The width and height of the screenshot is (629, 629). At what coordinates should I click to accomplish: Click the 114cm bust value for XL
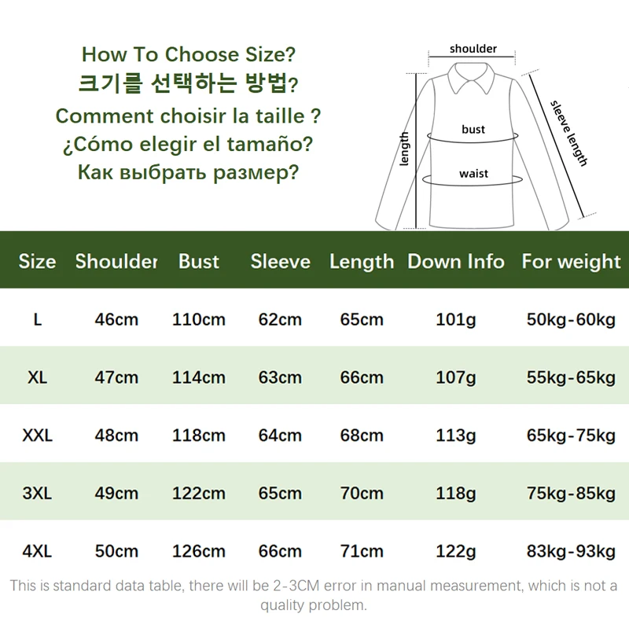point(199,377)
